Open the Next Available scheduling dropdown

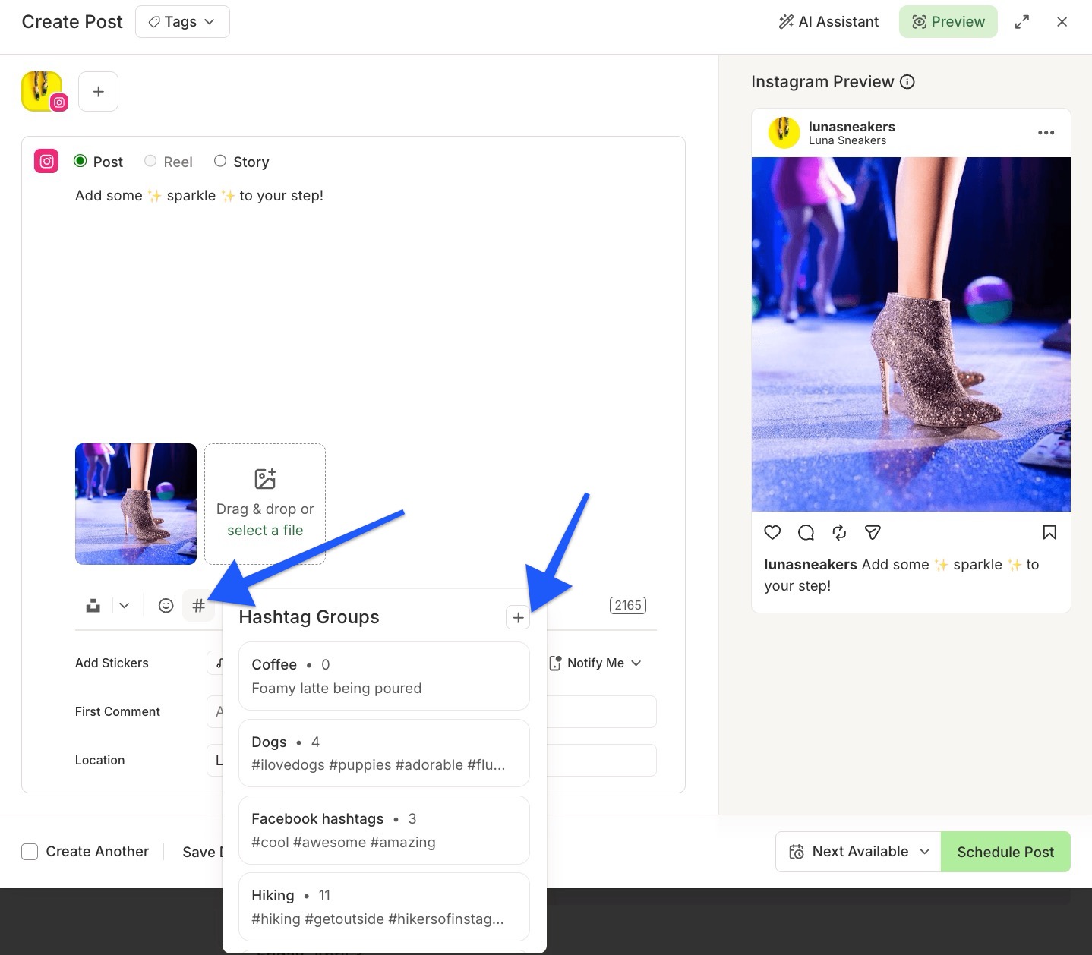click(x=858, y=852)
